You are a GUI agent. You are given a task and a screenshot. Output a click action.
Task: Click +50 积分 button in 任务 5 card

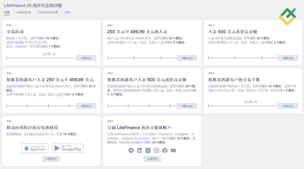pos(187,106)
